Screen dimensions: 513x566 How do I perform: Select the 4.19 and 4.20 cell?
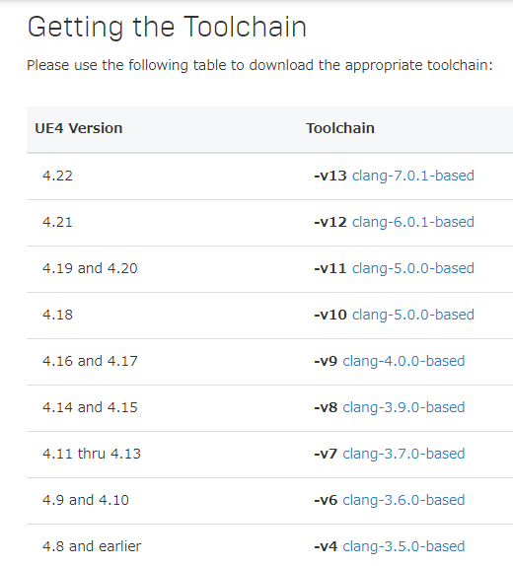click(90, 268)
